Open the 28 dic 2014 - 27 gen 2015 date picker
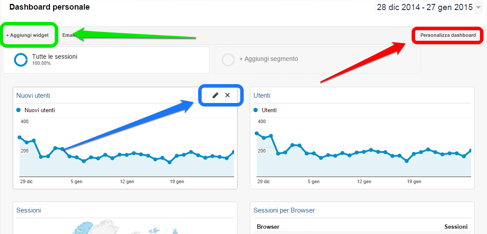This screenshot has width=487, height=234. pos(424,7)
